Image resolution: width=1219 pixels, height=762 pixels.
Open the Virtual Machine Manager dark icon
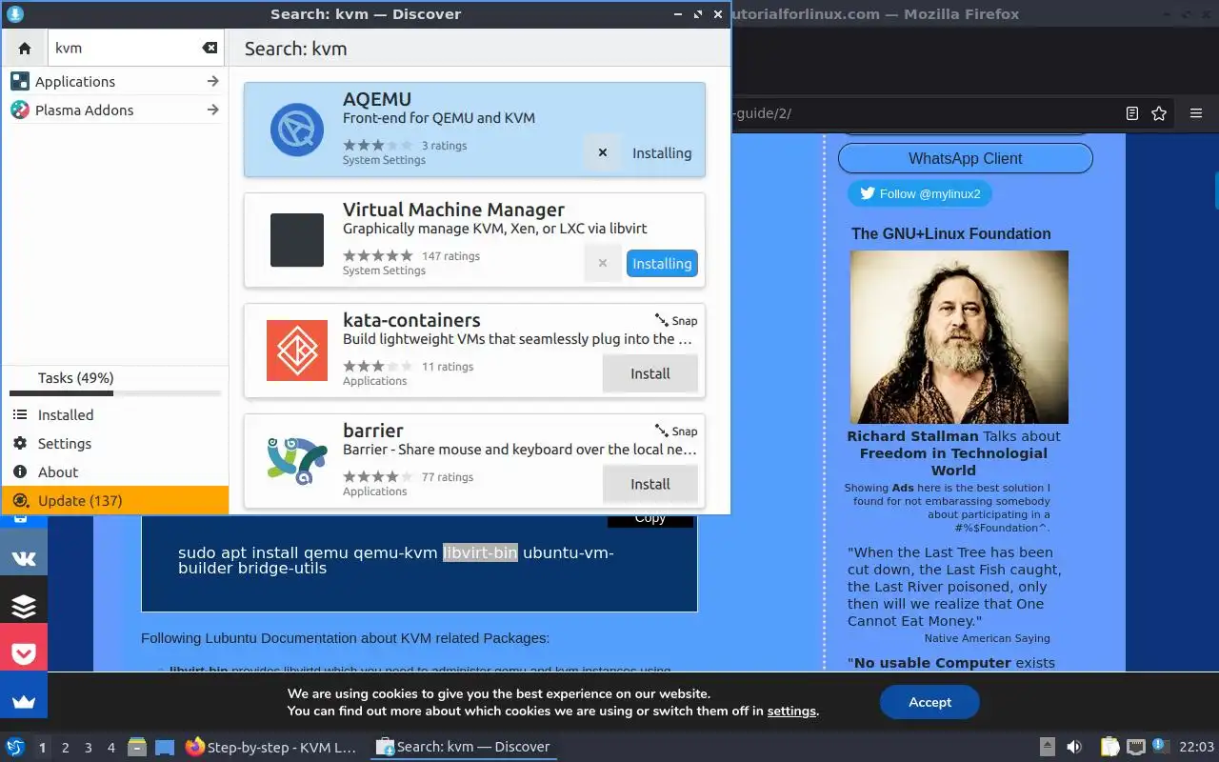tap(297, 240)
